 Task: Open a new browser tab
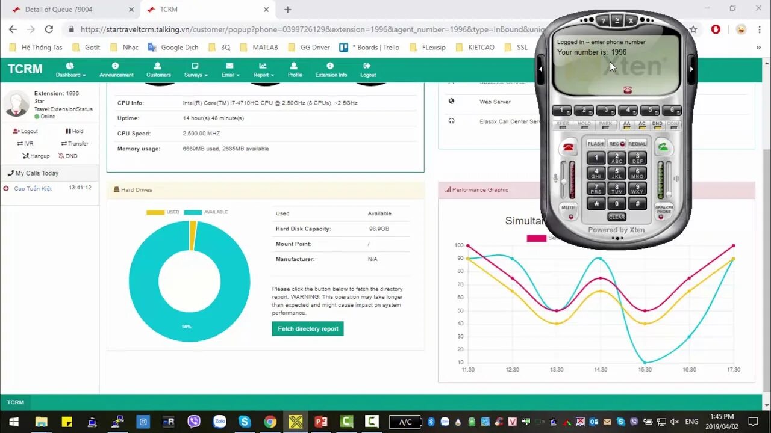coord(287,10)
